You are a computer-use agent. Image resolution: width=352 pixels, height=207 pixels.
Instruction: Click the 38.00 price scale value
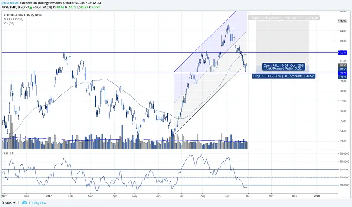coord(343,91)
